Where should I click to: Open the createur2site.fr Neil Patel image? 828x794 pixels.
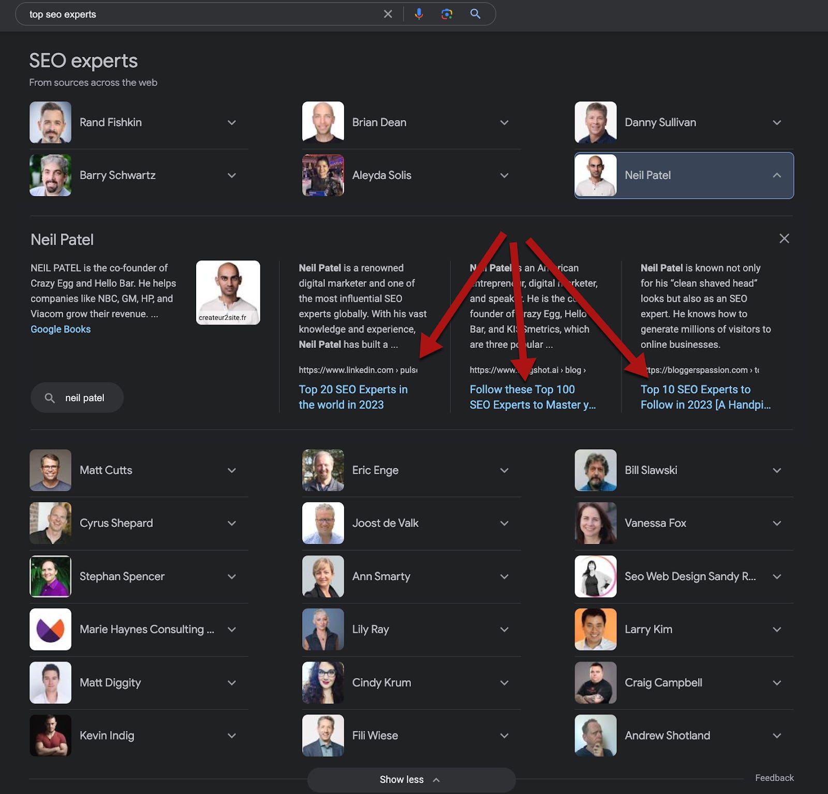point(228,292)
